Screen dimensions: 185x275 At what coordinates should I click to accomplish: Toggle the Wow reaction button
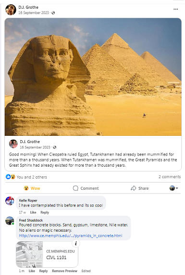[x=32, y=188]
